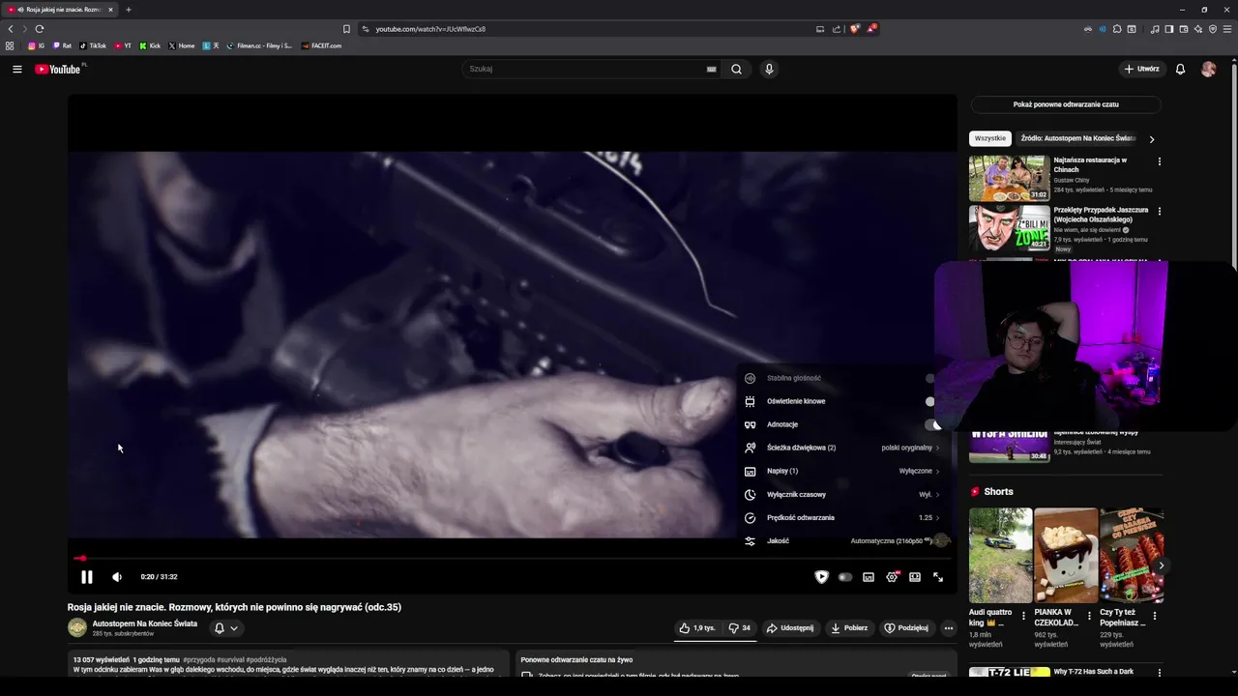The image size is (1238, 696).
Task: Open options for Przeklęty Przypadek Jaszczura video
Action: [x=1160, y=211]
